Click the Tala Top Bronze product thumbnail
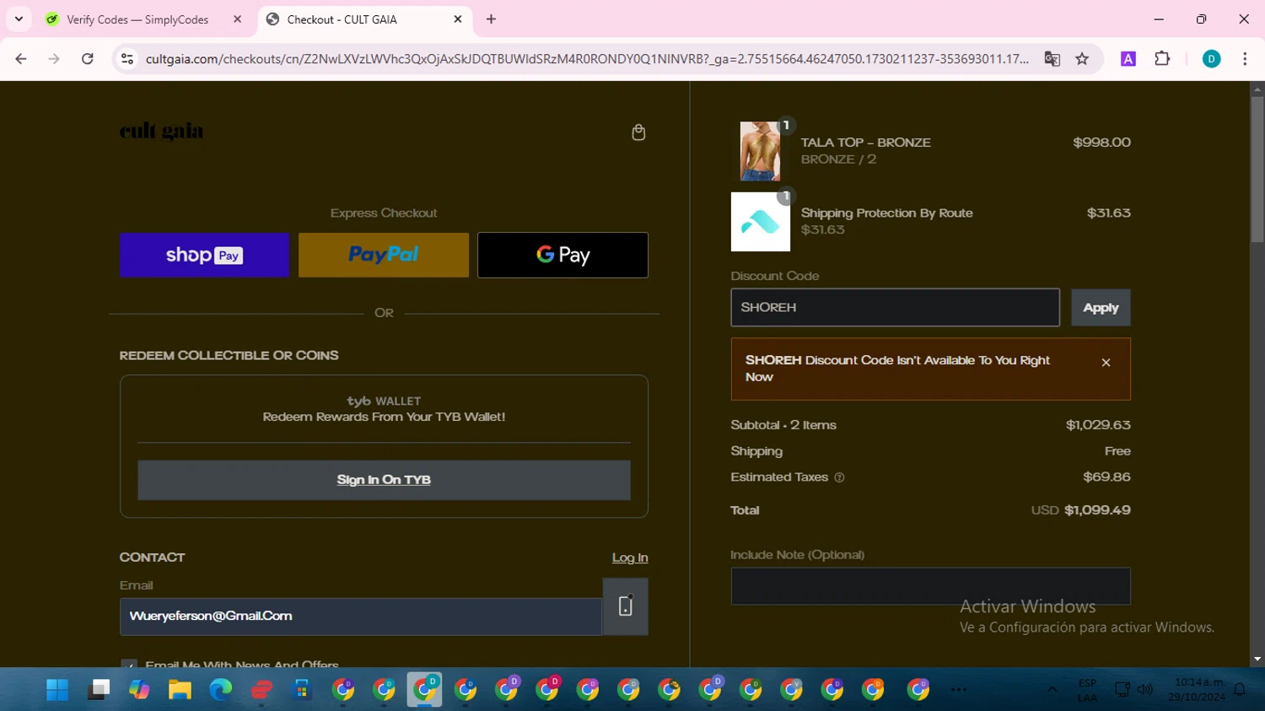This screenshot has height=711, width=1265. point(760,151)
